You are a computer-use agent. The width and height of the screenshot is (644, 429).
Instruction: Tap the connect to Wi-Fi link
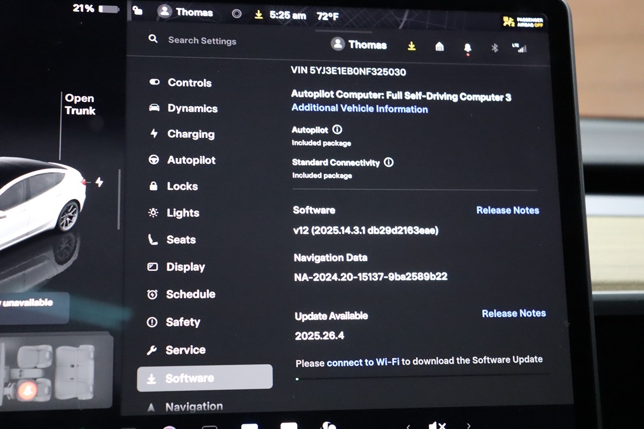(x=363, y=363)
